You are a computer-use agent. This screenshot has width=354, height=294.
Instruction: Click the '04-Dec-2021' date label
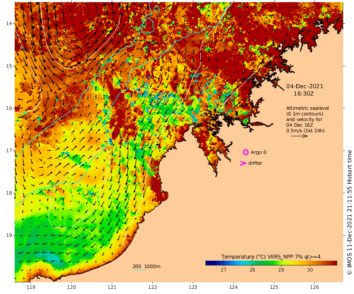304,86
